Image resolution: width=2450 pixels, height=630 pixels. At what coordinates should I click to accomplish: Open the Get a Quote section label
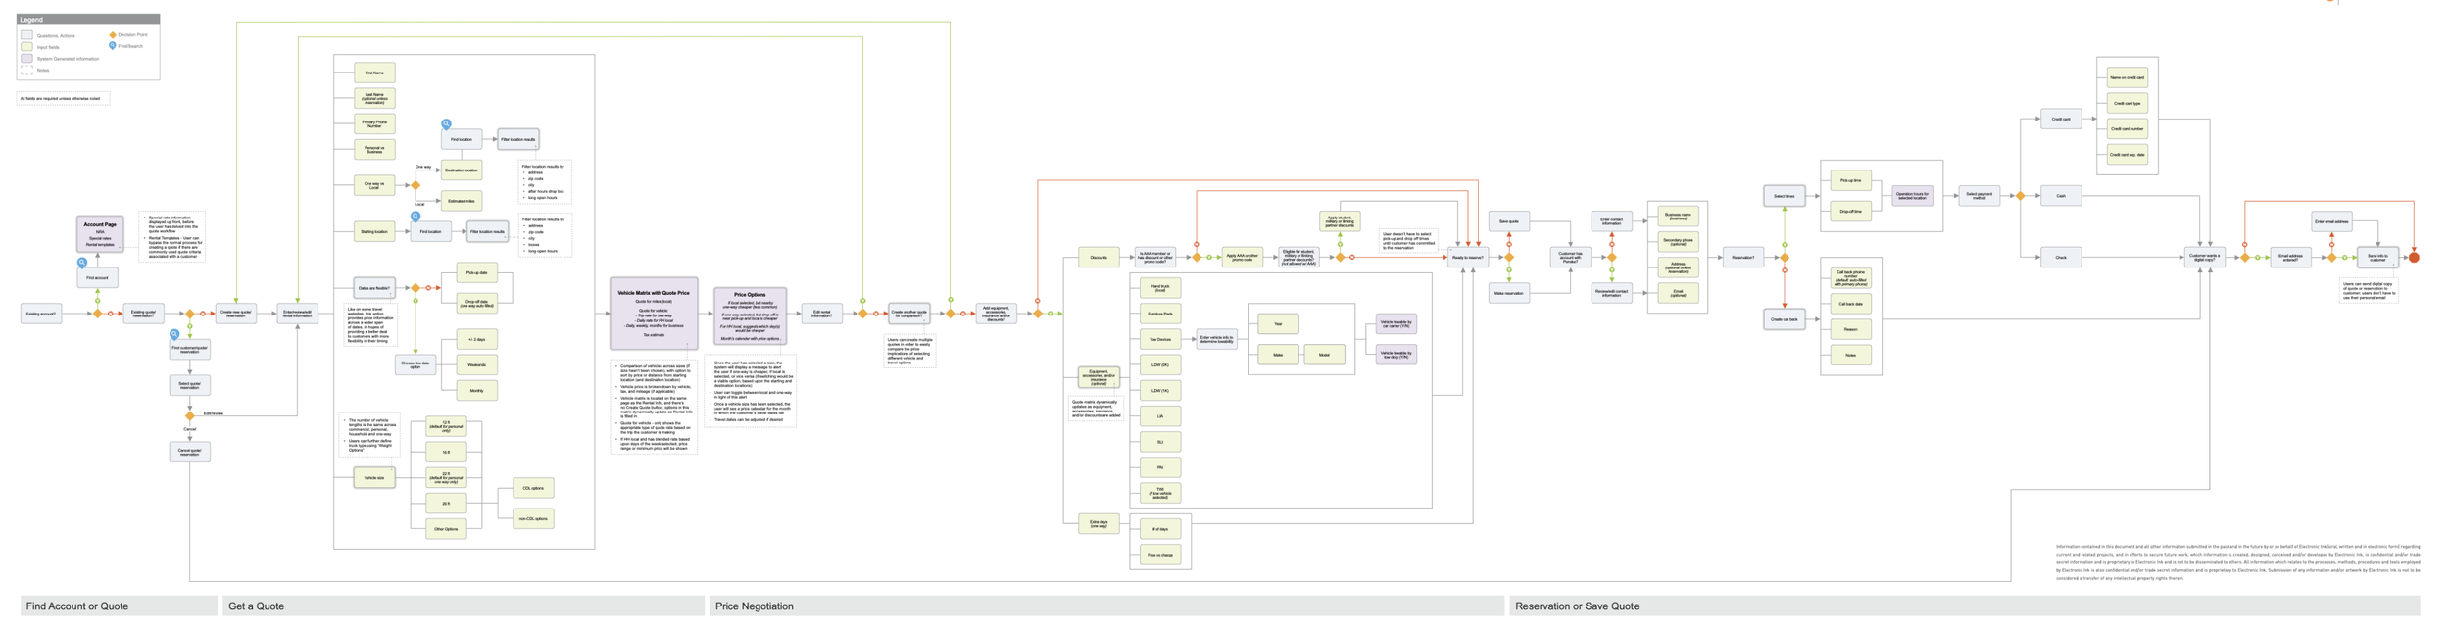coord(464,606)
